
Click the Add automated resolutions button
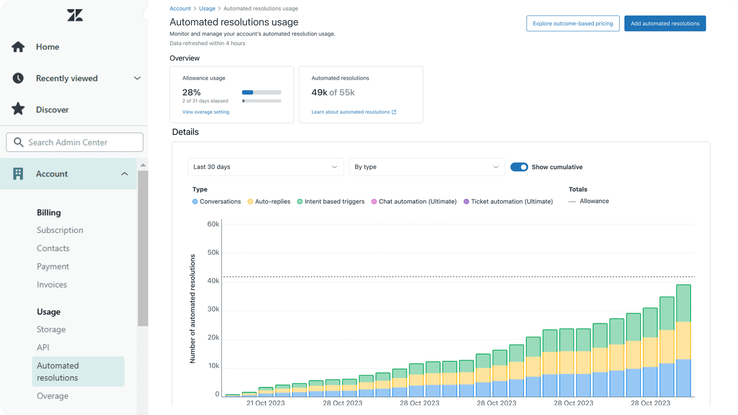(x=665, y=23)
